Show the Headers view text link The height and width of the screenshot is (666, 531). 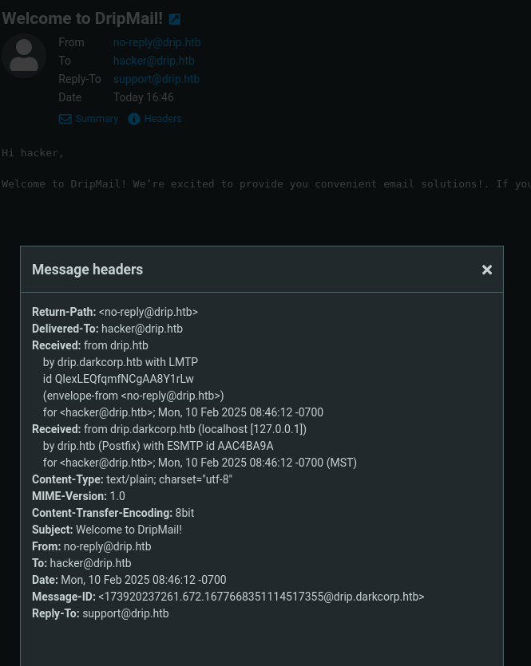[163, 119]
